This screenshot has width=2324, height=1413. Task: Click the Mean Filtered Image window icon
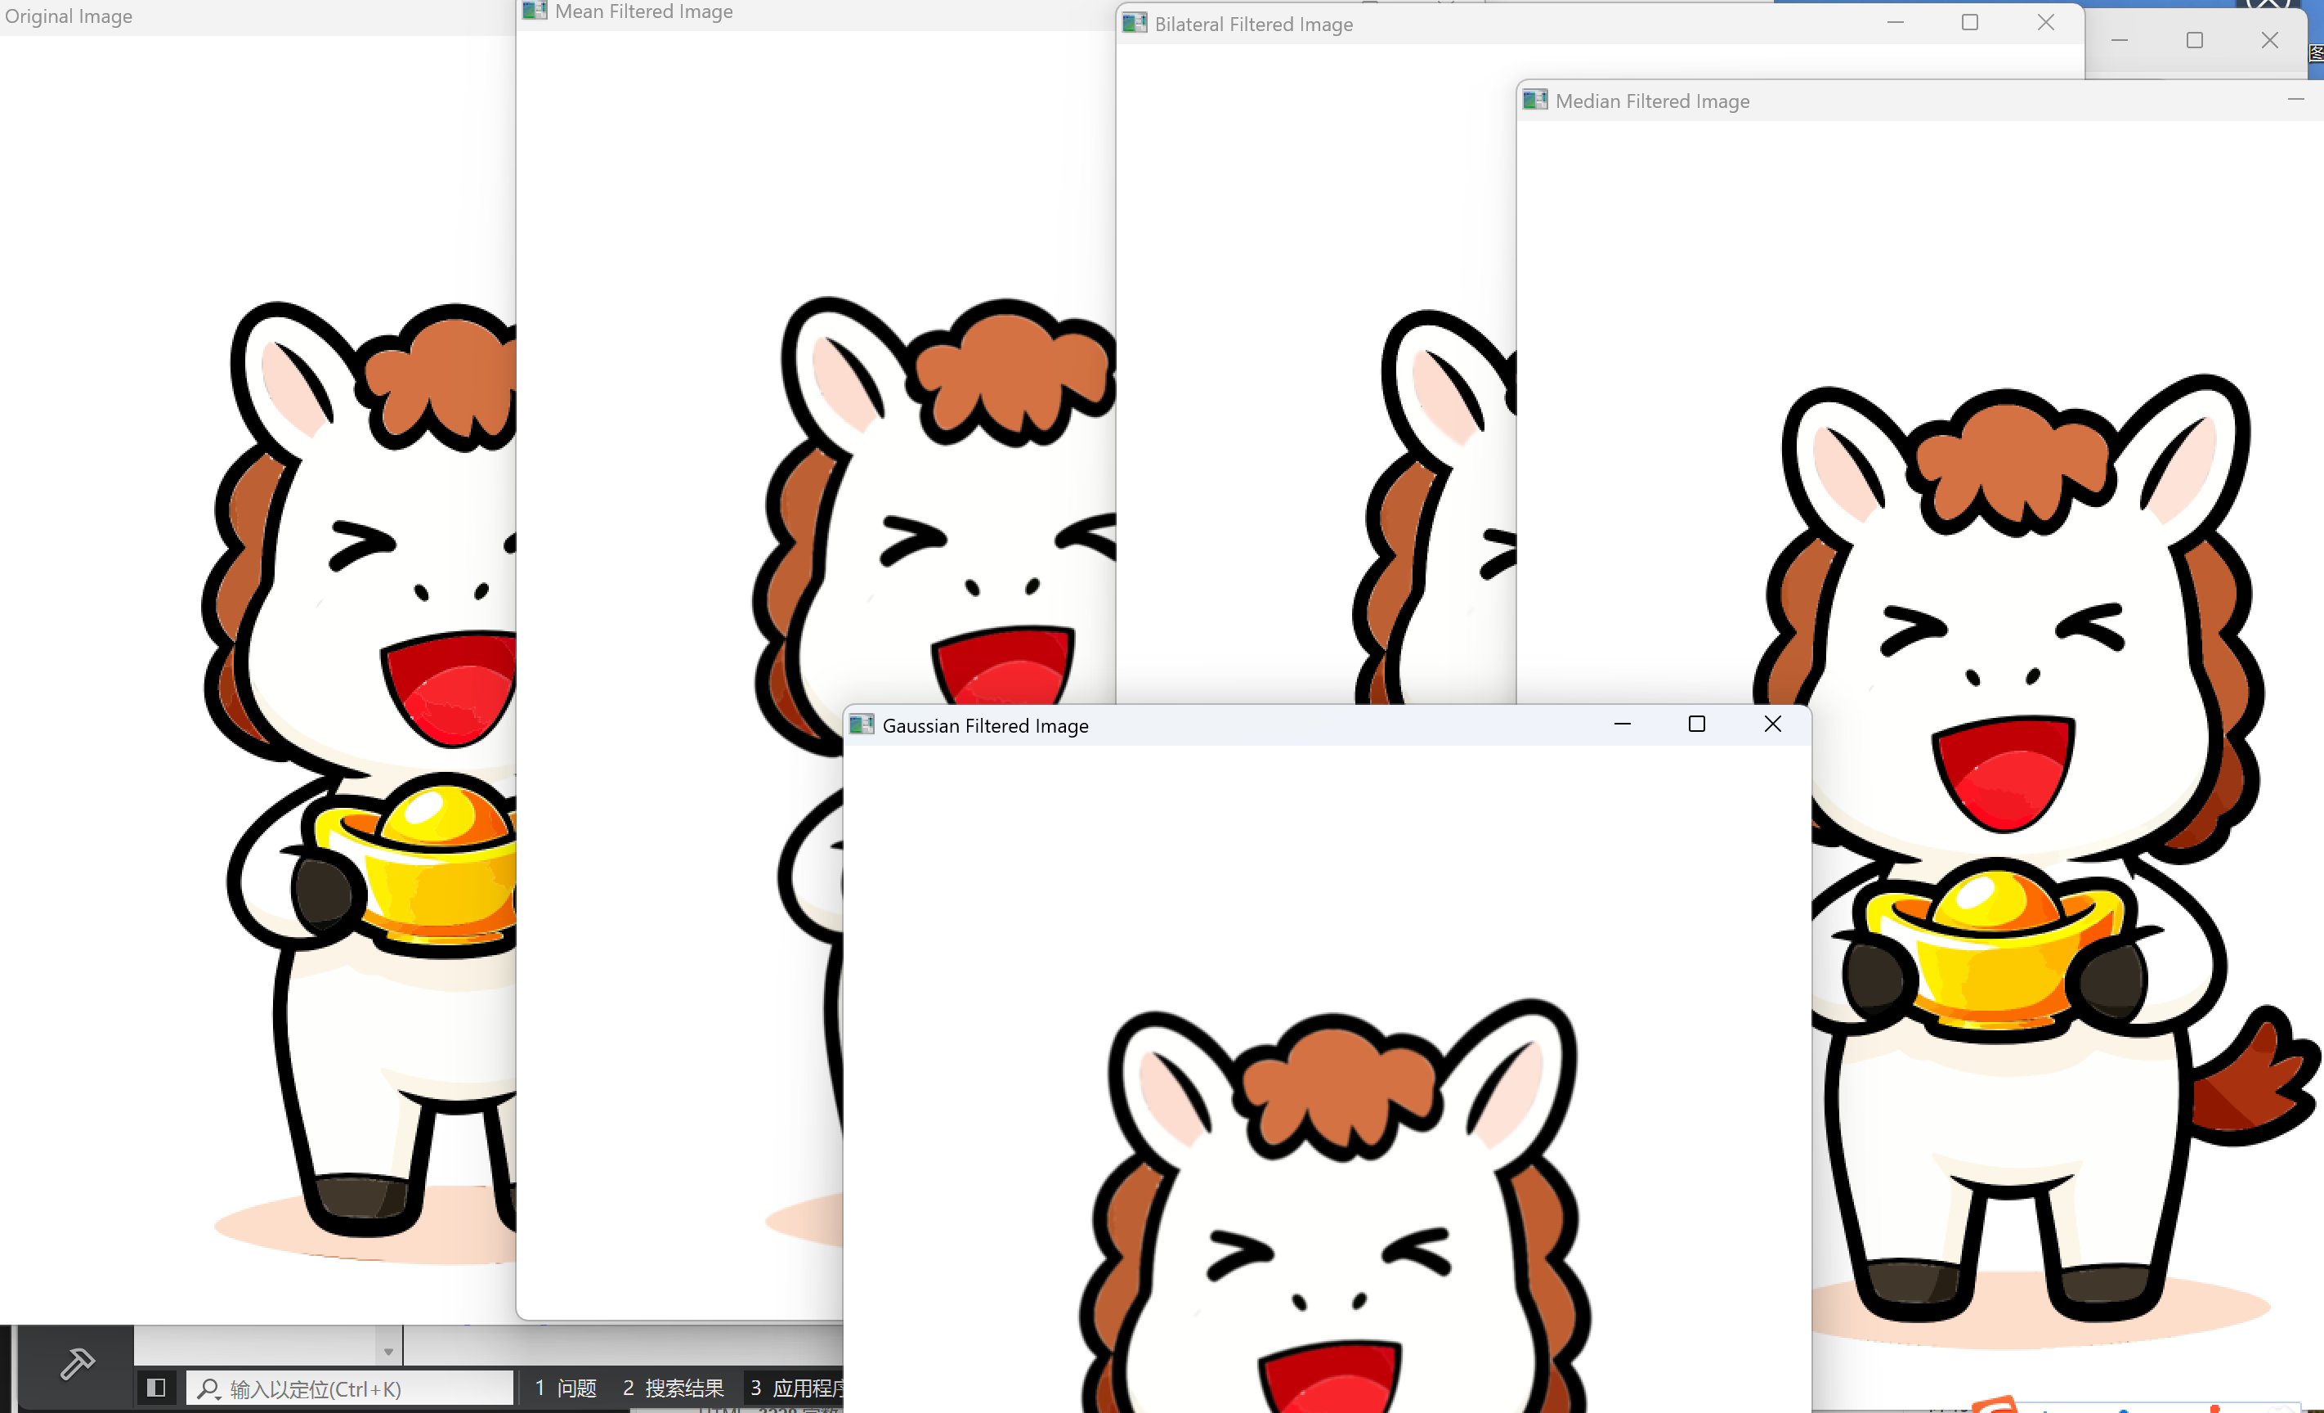pos(535,11)
